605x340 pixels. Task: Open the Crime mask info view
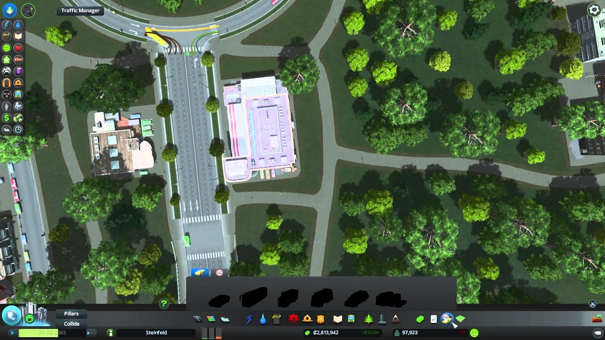pyautogui.click(x=7, y=94)
